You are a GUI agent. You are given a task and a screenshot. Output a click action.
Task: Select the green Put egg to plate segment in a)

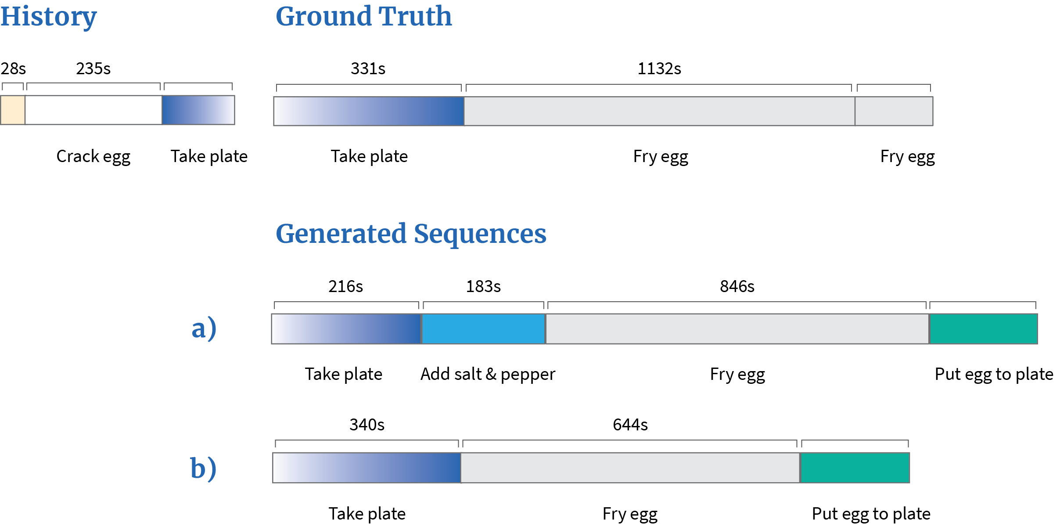point(984,329)
